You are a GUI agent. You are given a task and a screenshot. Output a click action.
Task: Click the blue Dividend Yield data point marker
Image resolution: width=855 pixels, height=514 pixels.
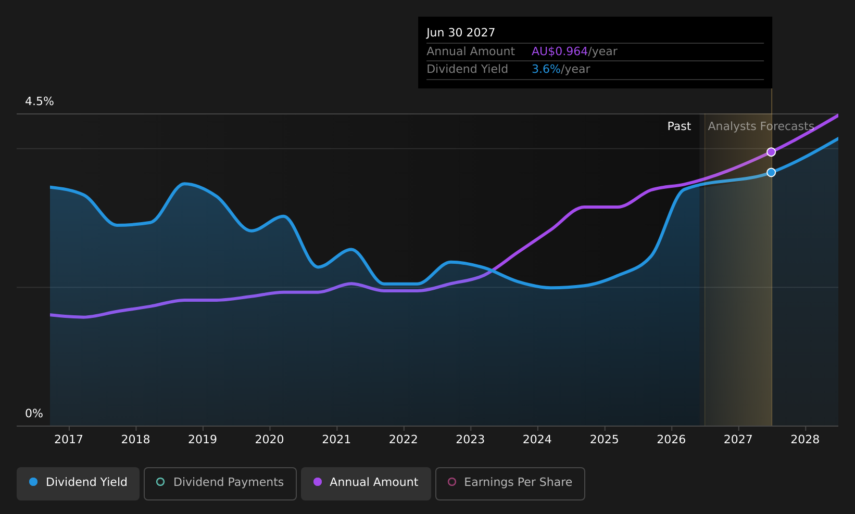771,172
